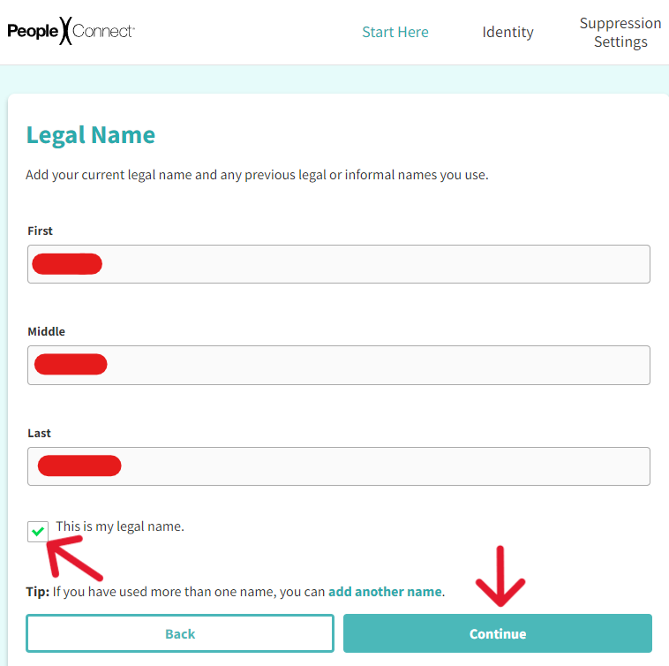Click the 'Add your current legal name' description
Screen dimensions: 669x666
click(257, 175)
